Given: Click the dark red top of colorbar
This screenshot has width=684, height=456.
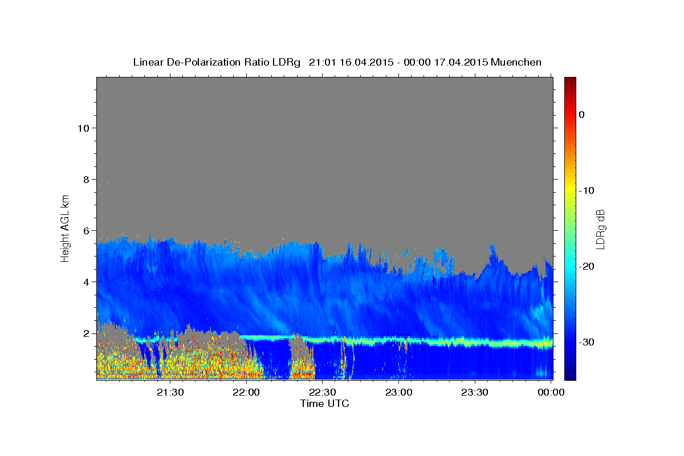Looking at the screenshot, I should point(570,83).
